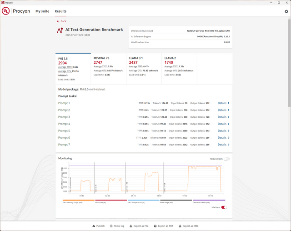Click the Prompt 2 label
The height and width of the screenshot is (231, 291).
[64, 110]
